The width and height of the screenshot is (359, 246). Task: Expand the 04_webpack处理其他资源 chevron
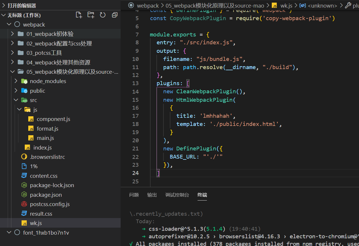click(12, 62)
